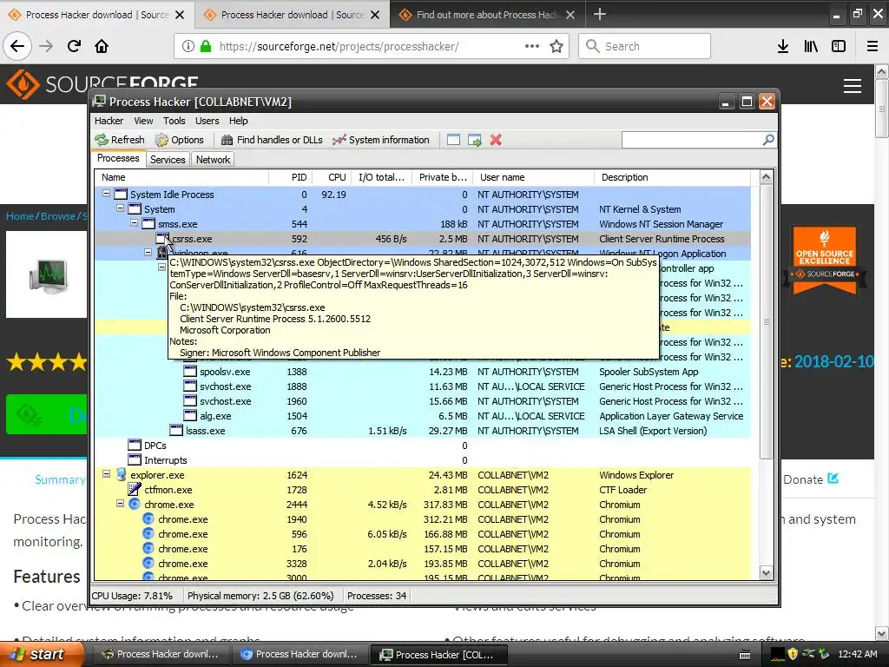The height and width of the screenshot is (667, 889).
Task: Sort processes by the CPU column
Action: click(x=332, y=177)
